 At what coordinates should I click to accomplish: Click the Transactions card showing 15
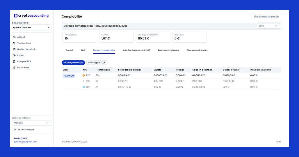click(x=80, y=37)
